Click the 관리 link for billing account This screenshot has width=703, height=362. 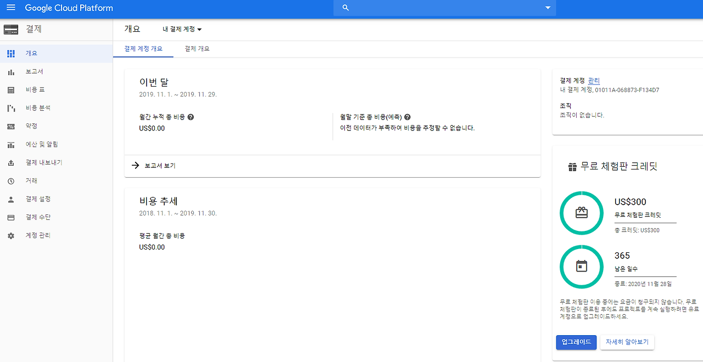coord(594,81)
